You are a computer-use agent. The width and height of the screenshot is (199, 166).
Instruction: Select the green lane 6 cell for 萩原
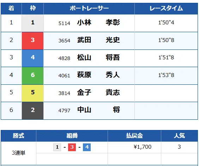pyautogui.click(x=32, y=76)
